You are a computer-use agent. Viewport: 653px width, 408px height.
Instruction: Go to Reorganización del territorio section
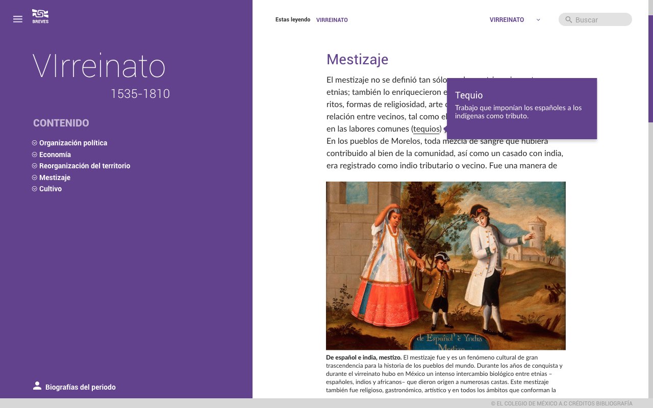85,166
